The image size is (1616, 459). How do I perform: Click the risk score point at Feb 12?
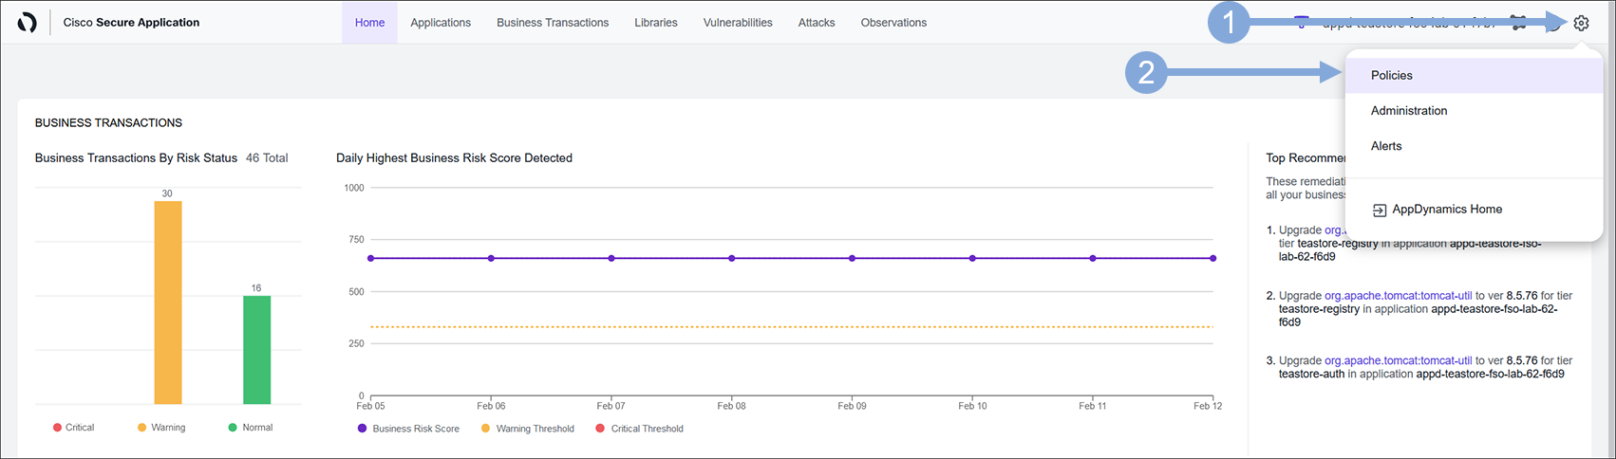coord(1213,258)
